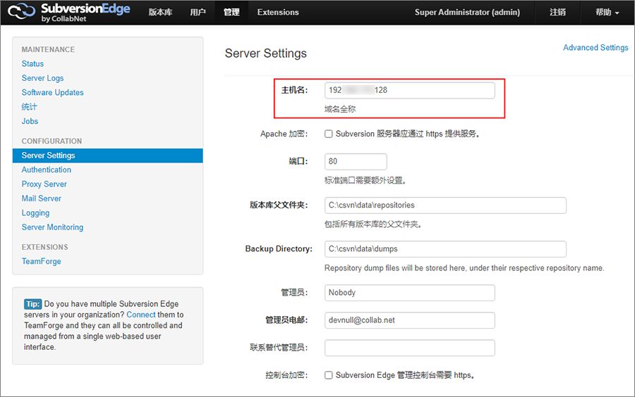Enable Apache 加密 https checkbox
This screenshot has height=397, width=635.
point(328,134)
